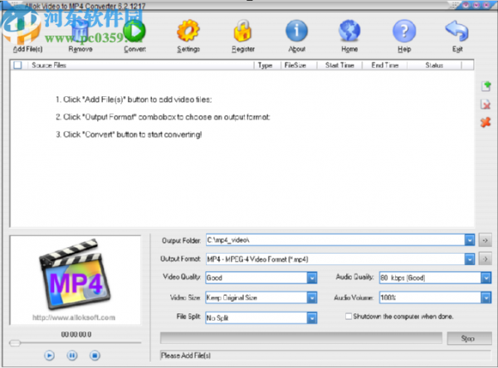Viewport: 498px width, 368px height.
Task: Click the Stop button
Action: [x=469, y=338]
